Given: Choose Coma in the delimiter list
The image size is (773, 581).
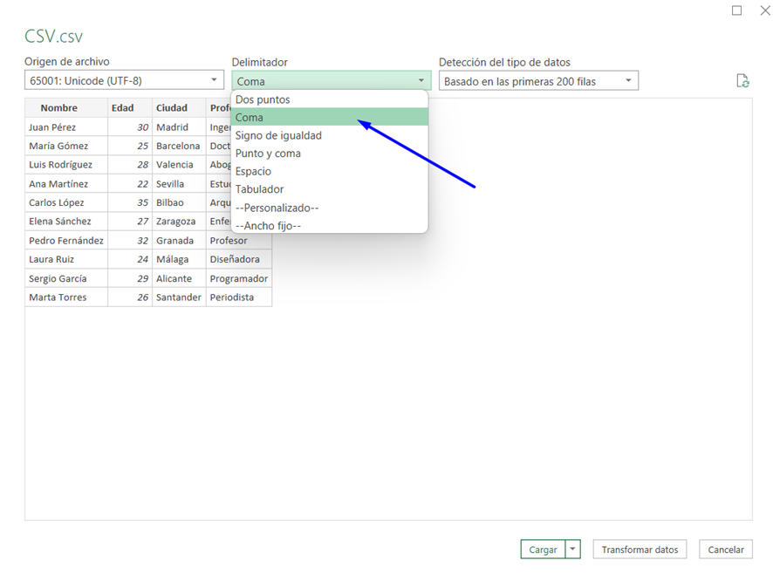Looking at the screenshot, I should [329, 117].
